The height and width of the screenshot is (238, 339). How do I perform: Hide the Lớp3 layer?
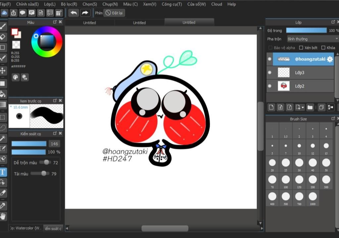click(269, 72)
